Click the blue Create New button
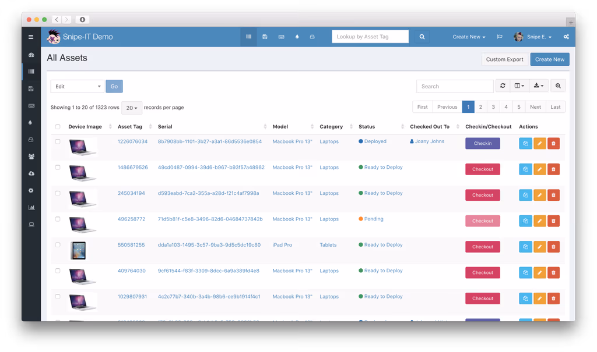This screenshot has height=352, width=597. tap(549, 59)
